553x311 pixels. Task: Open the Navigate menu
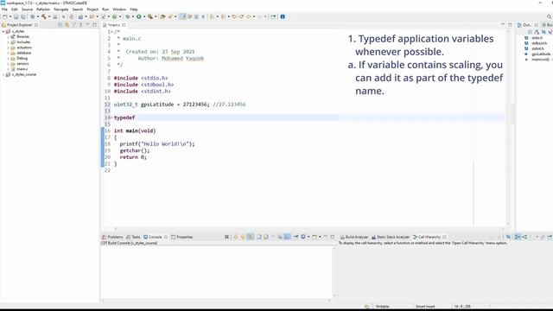coord(61,10)
